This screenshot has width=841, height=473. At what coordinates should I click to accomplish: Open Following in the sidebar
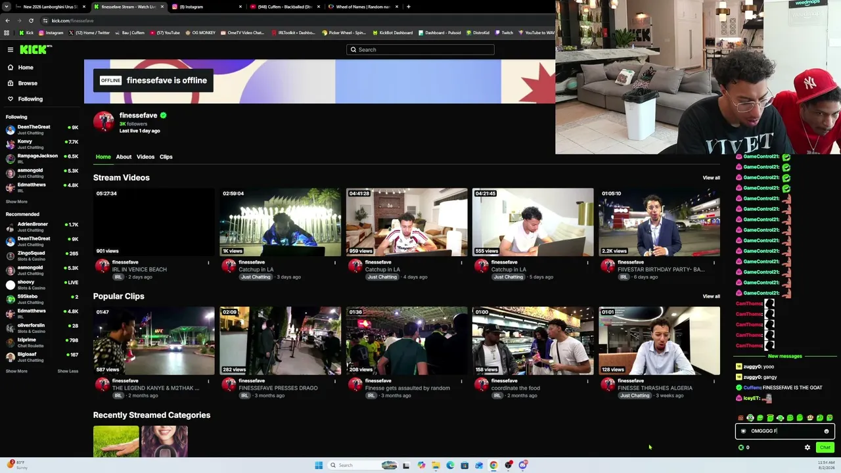tap(30, 99)
